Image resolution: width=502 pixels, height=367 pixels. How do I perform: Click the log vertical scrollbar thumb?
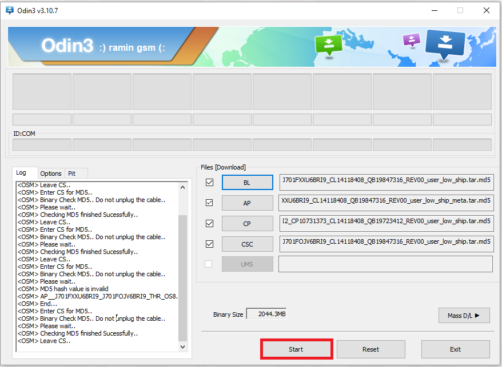coord(182,278)
